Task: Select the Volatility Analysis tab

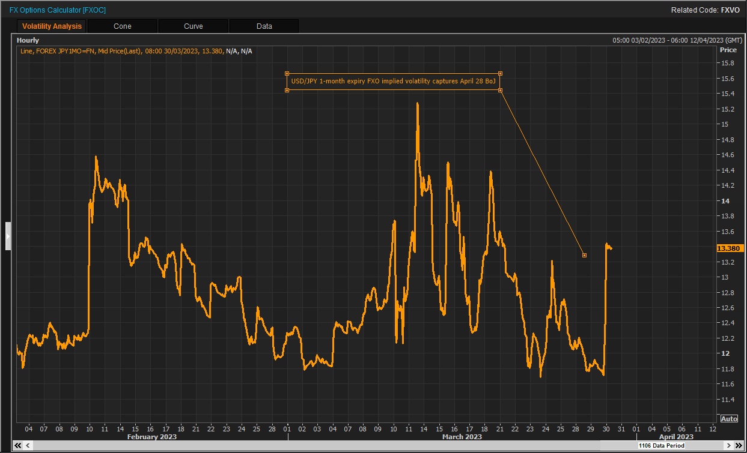Action: pos(52,26)
